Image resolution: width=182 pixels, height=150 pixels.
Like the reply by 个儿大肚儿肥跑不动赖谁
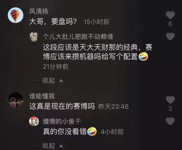coord(170,37)
